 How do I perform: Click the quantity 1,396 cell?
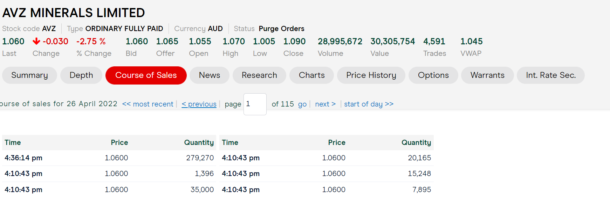tap(204, 174)
